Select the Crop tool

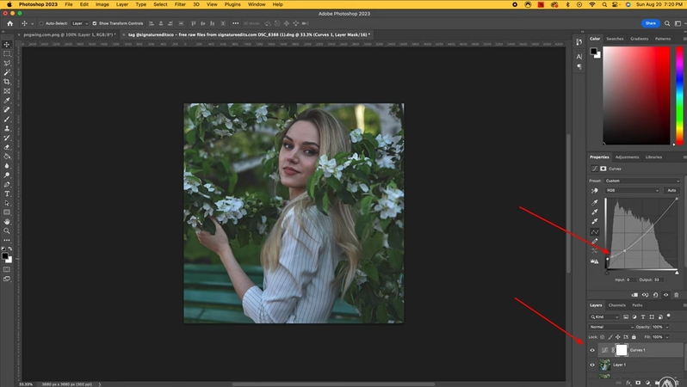7,82
